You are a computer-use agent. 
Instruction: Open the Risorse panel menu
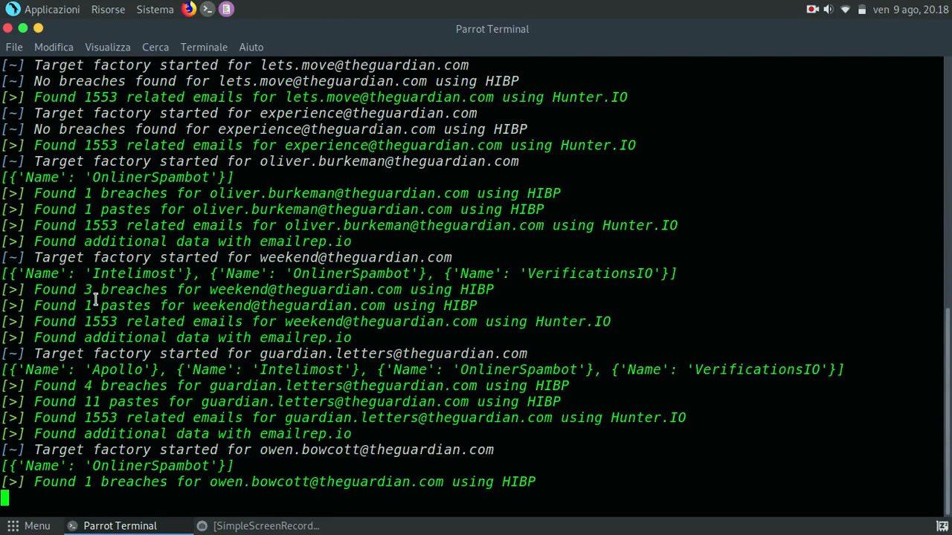[x=109, y=9]
